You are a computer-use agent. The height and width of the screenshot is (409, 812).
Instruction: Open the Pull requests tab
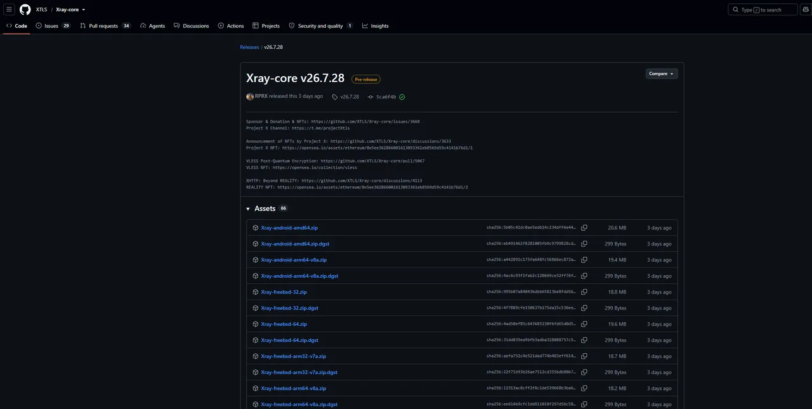coord(105,26)
